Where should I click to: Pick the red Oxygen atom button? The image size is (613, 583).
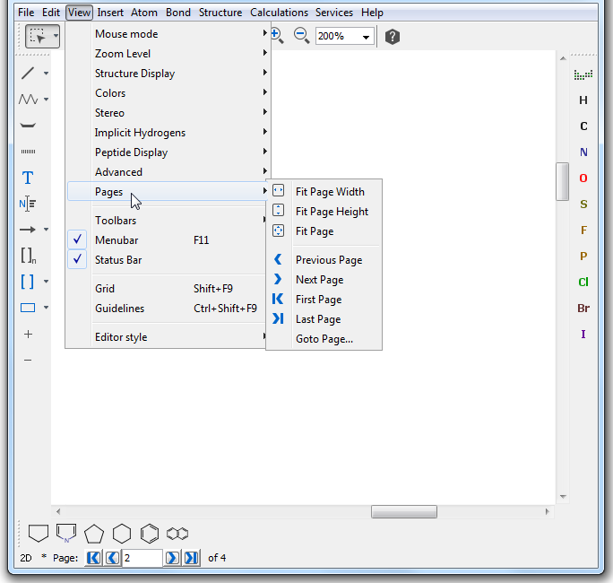583,178
